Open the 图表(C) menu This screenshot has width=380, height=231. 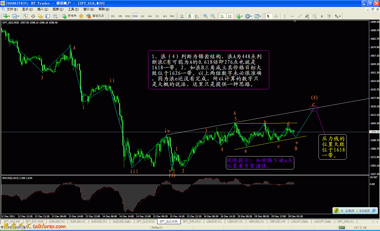click(58, 9)
